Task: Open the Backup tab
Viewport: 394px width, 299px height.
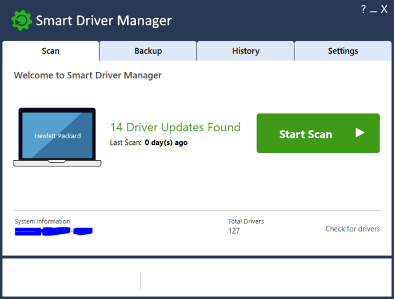Action: pos(148,51)
